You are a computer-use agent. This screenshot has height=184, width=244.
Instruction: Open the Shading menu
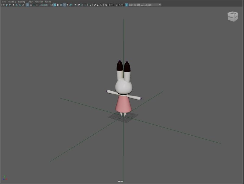[x=12, y=2]
